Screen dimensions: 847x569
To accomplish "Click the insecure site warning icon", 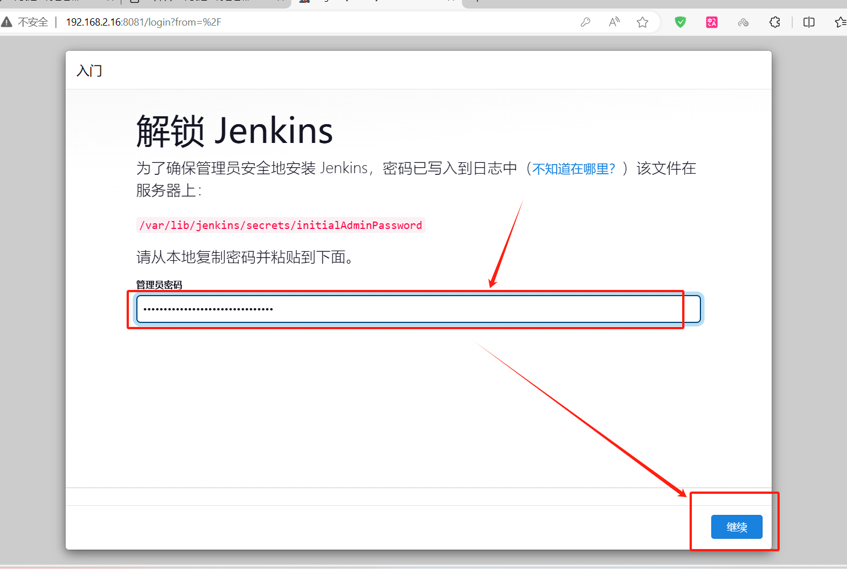I will pyautogui.click(x=7, y=22).
